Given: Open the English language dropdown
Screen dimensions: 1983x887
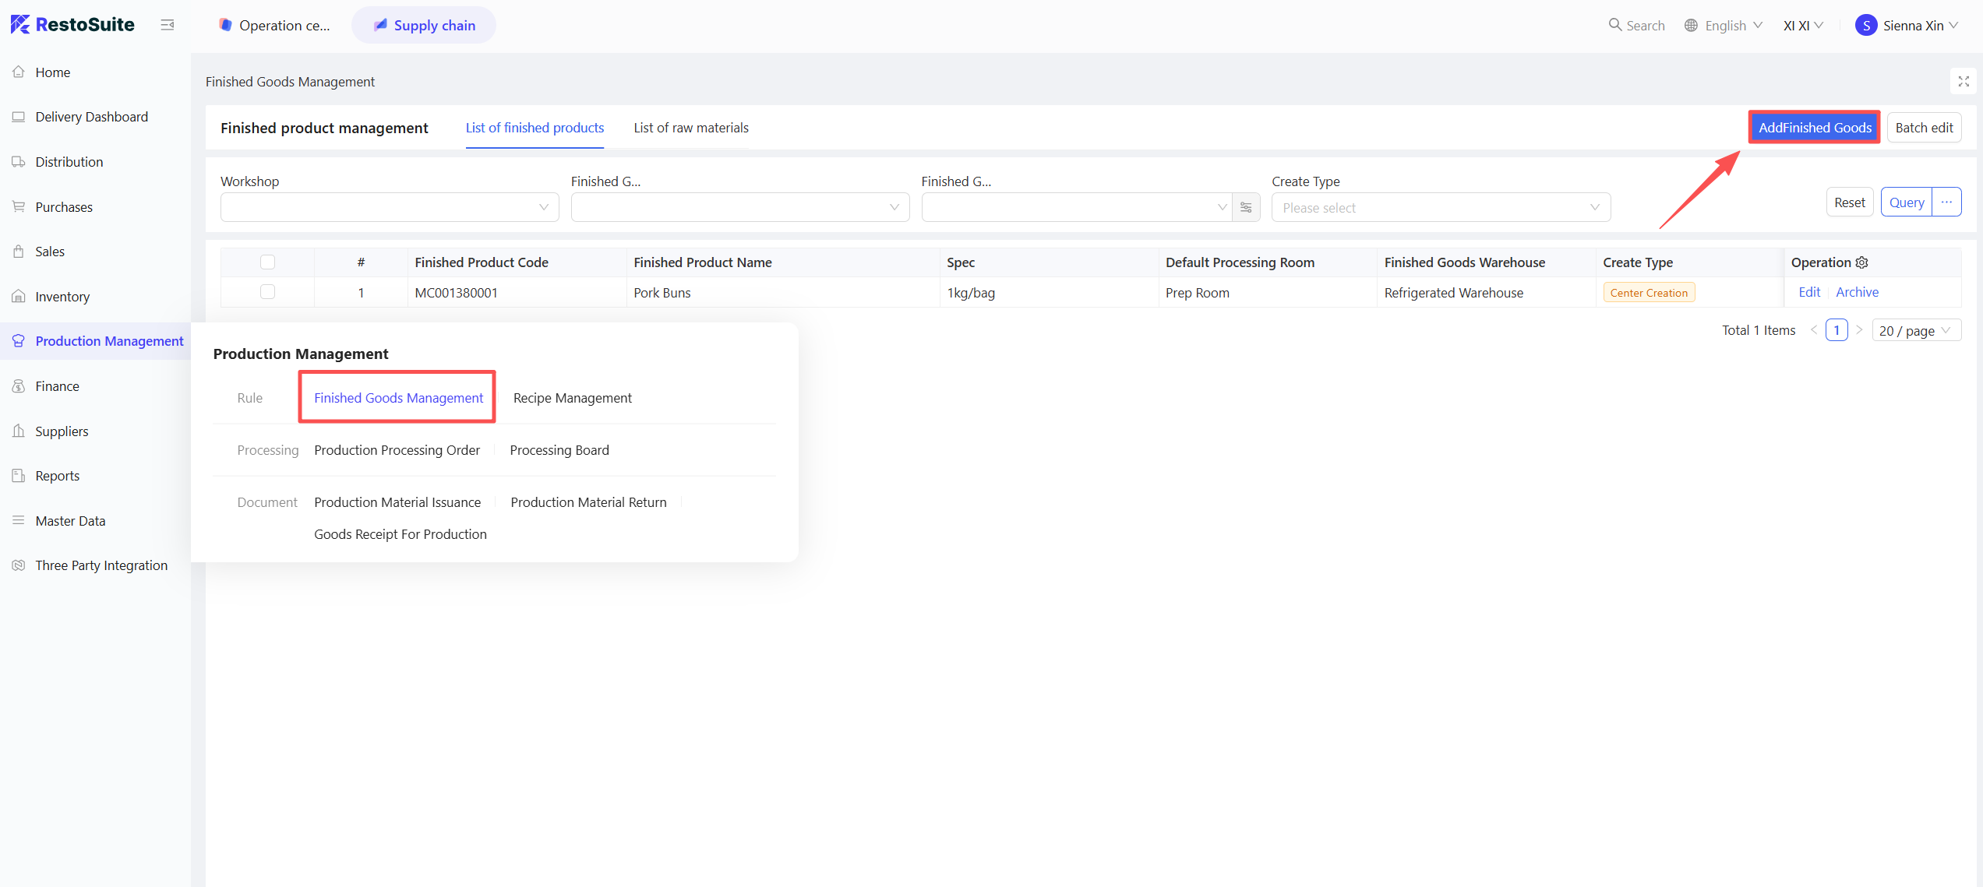Looking at the screenshot, I should point(1724,25).
